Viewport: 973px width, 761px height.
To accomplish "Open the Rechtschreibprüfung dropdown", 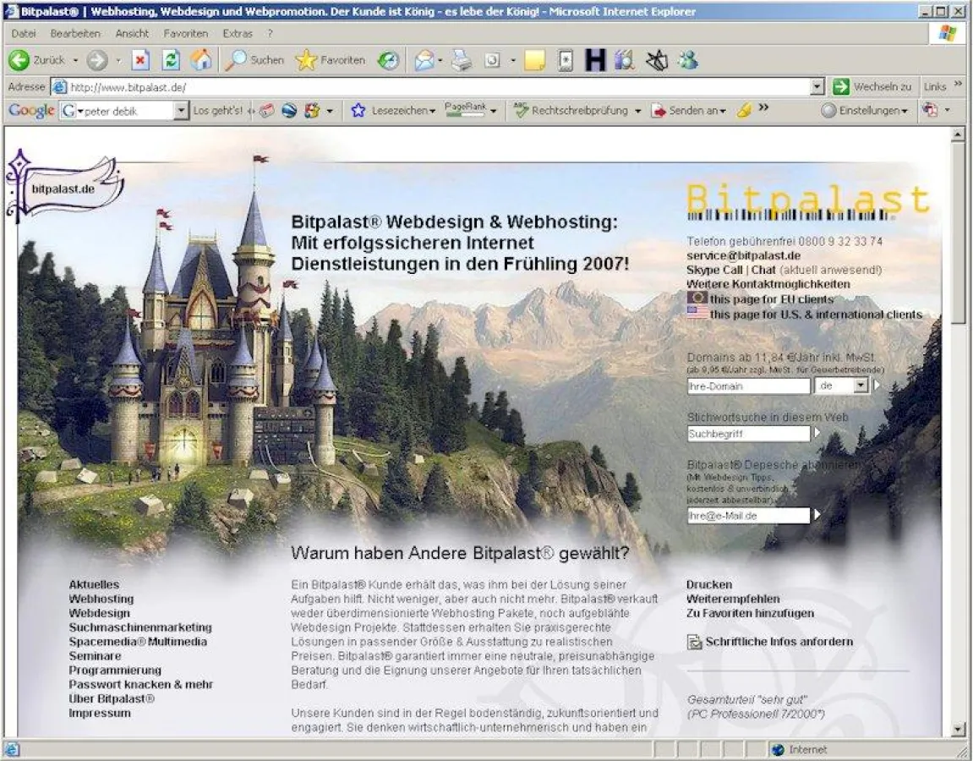I will click(x=639, y=110).
